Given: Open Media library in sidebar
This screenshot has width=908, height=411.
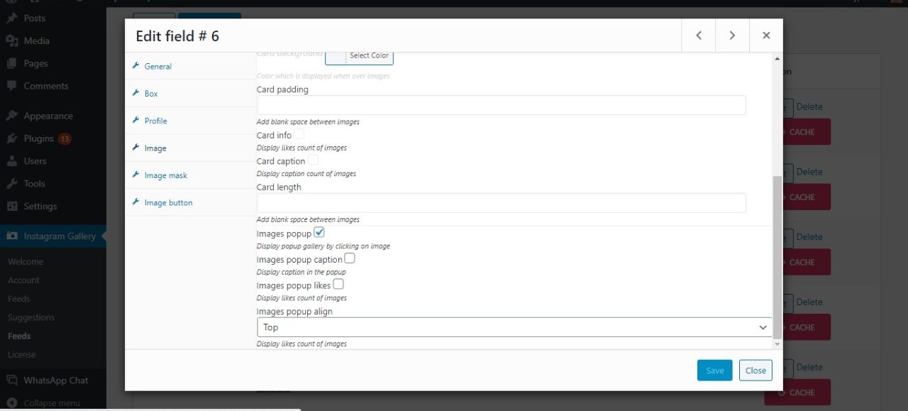Looking at the screenshot, I should tap(36, 40).
